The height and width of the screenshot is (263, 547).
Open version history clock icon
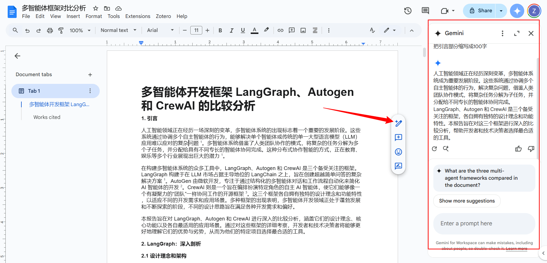point(408,11)
